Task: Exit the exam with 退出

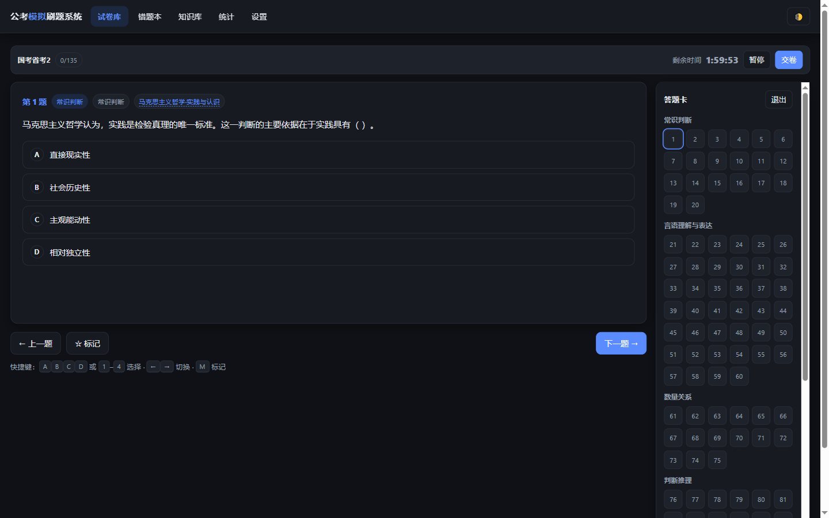Action: [778, 100]
